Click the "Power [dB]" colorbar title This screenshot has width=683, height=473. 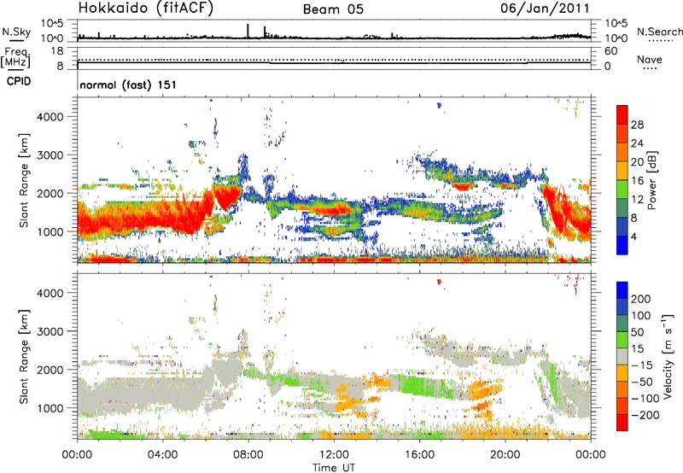(651, 180)
